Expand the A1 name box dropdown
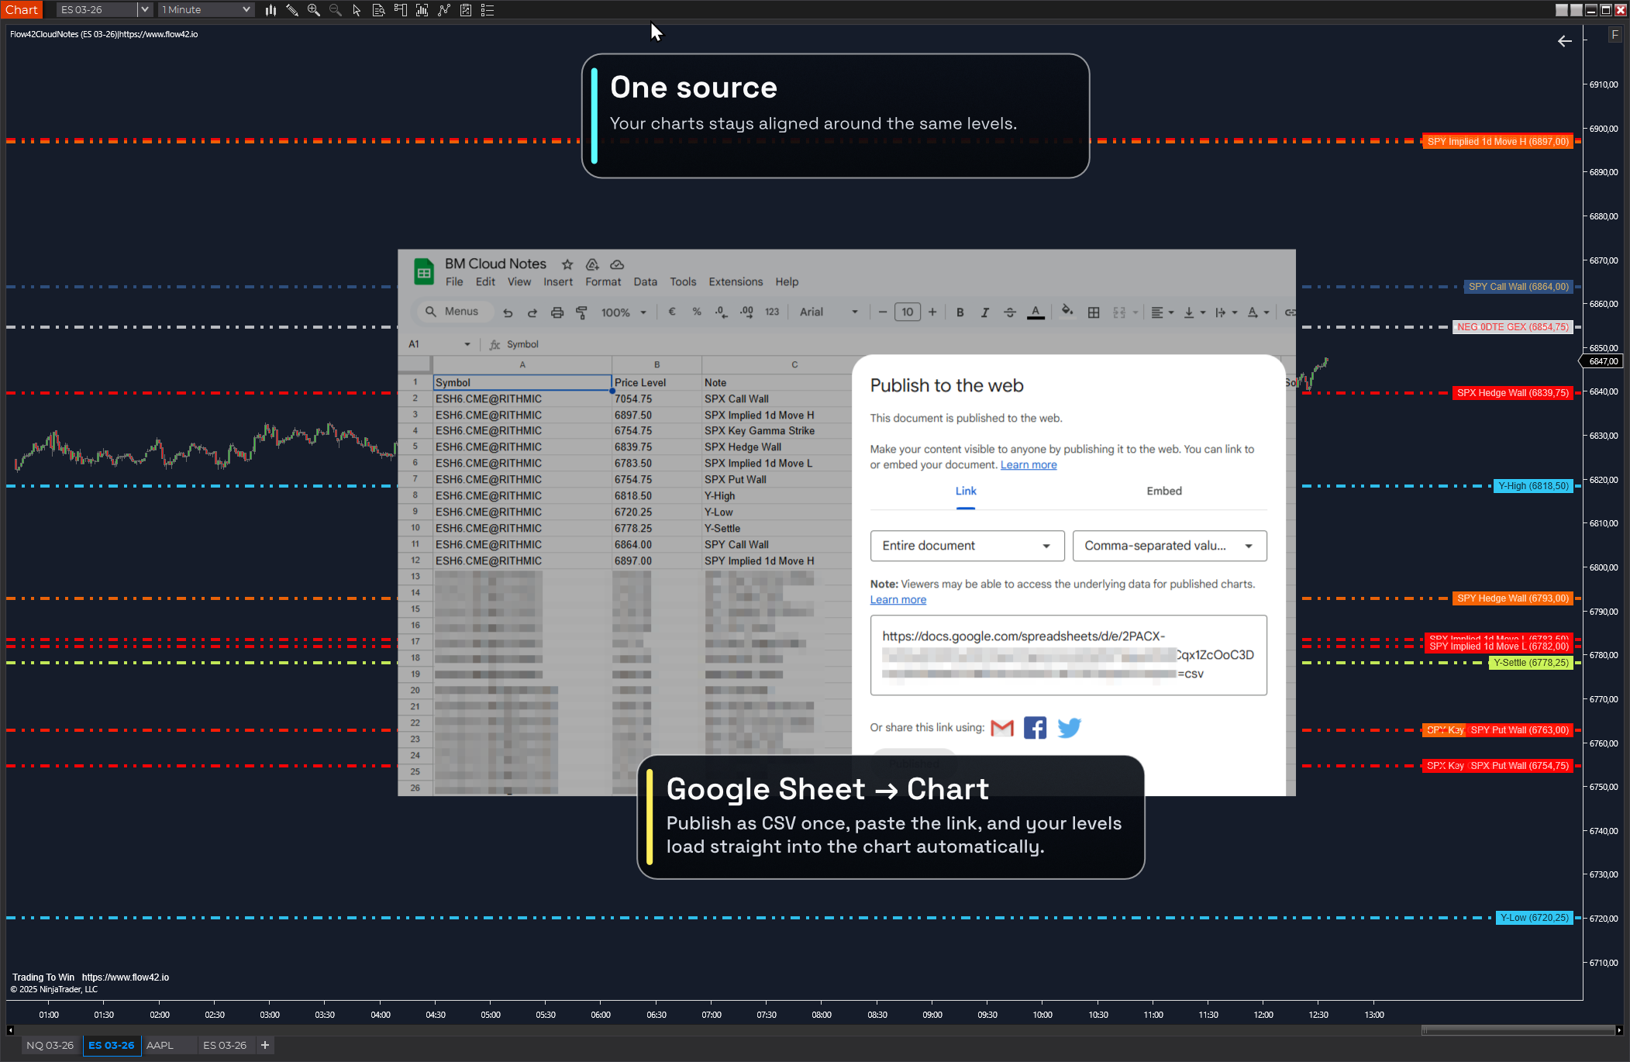 (x=467, y=344)
